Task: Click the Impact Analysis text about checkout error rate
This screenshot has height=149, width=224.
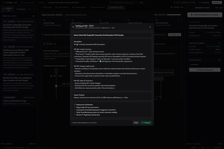Action: pos(101,98)
